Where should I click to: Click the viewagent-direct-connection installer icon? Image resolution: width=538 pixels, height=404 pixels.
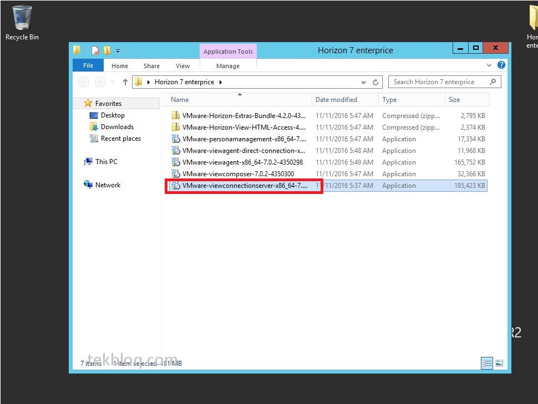(176, 151)
